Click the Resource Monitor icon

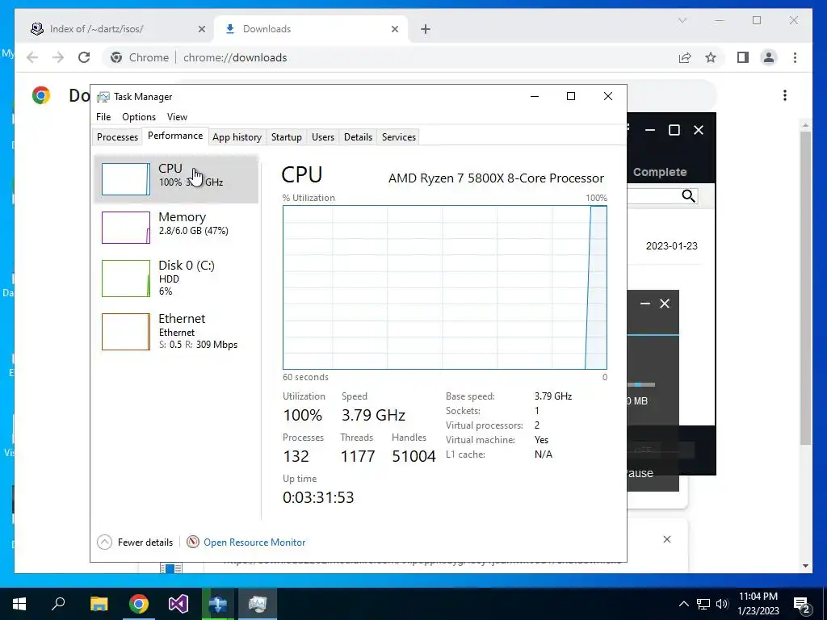point(193,542)
